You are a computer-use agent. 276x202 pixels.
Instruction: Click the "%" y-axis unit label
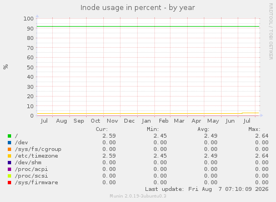(6, 67)
